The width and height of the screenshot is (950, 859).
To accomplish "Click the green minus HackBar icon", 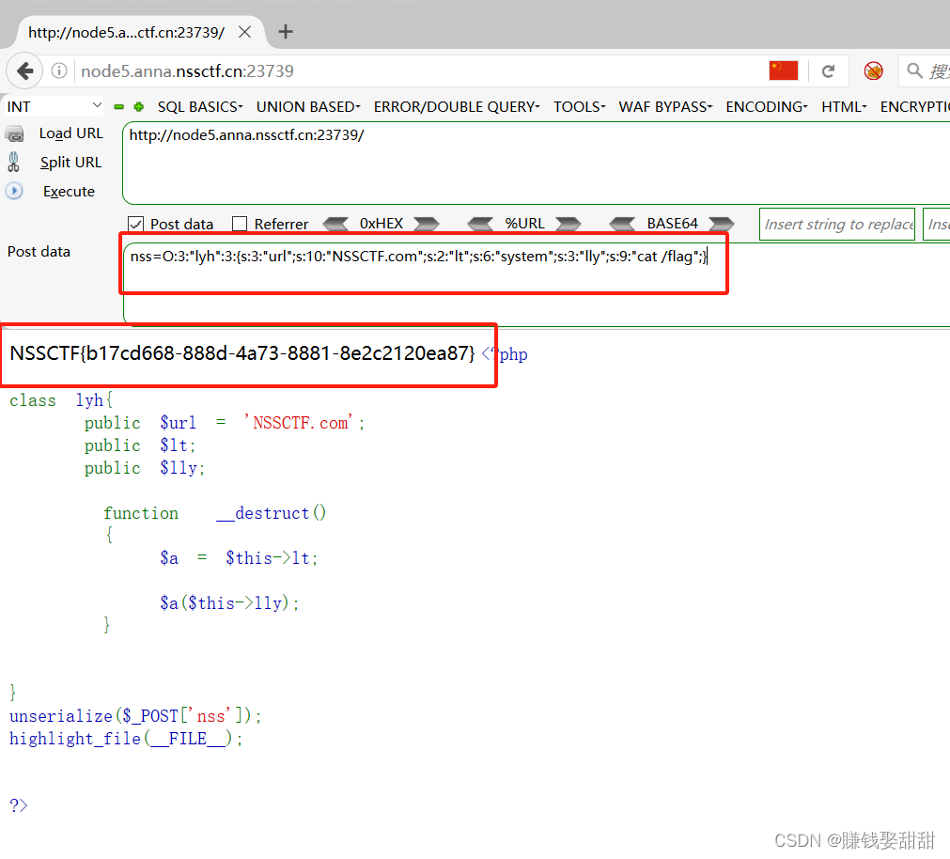I will coord(119,106).
